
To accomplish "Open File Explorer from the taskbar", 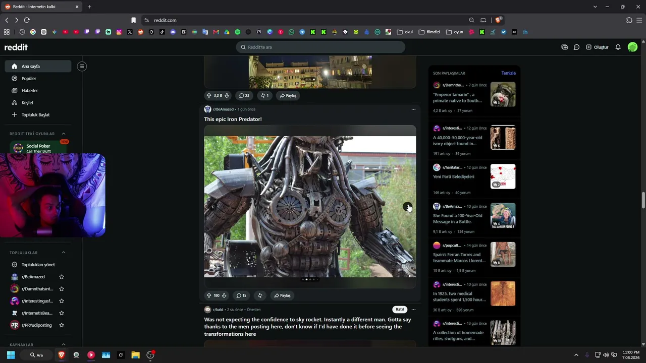I will pyautogui.click(x=135, y=355).
